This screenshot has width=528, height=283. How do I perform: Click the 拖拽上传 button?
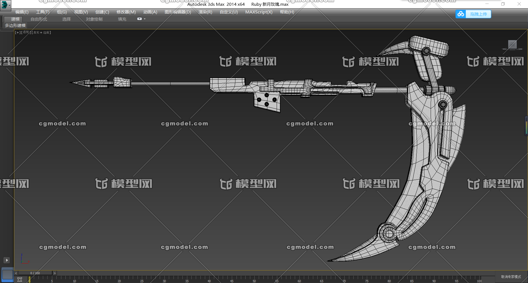pyautogui.click(x=478, y=14)
